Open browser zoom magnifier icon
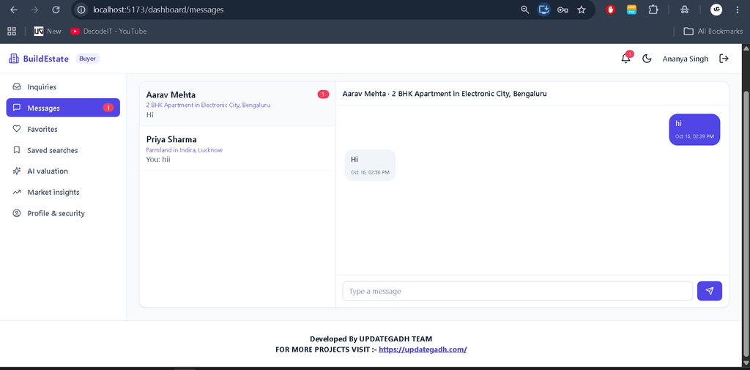This screenshot has width=750, height=370. tap(524, 10)
